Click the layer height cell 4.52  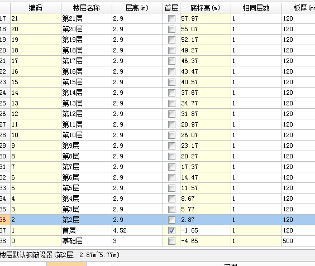137,230
